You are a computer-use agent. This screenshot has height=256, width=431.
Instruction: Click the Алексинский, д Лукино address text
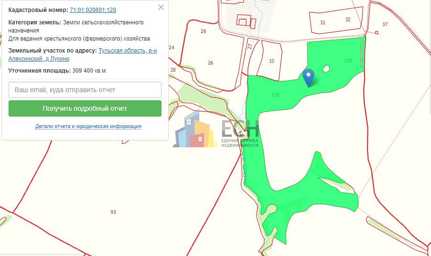[39, 59]
